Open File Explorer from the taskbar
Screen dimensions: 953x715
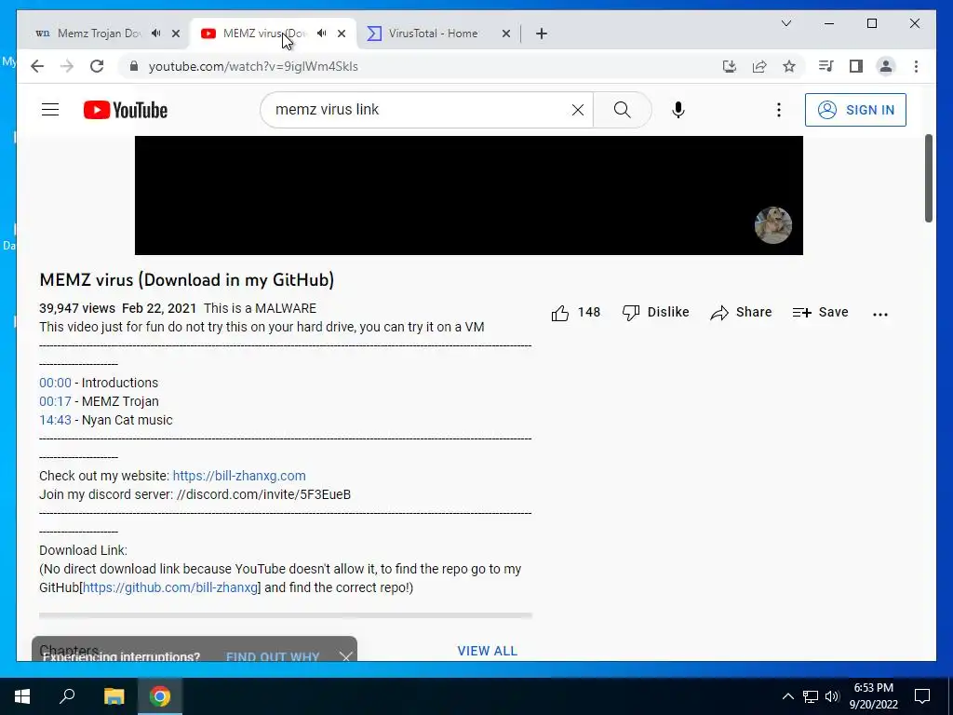tap(114, 696)
